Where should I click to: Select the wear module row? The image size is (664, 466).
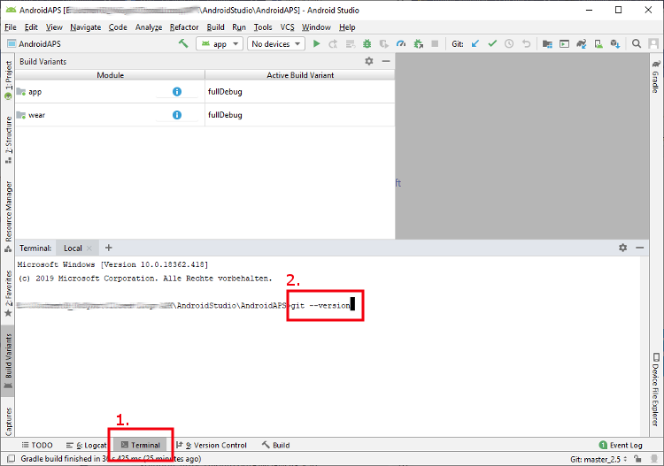[110, 115]
